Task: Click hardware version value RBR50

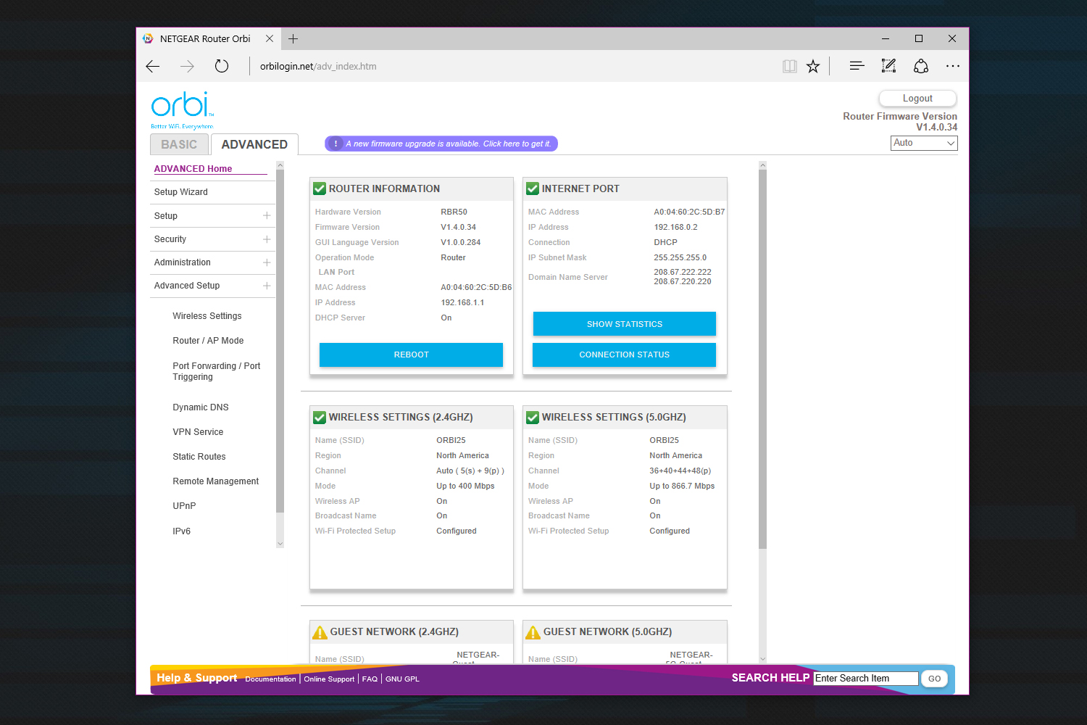Action: (454, 212)
